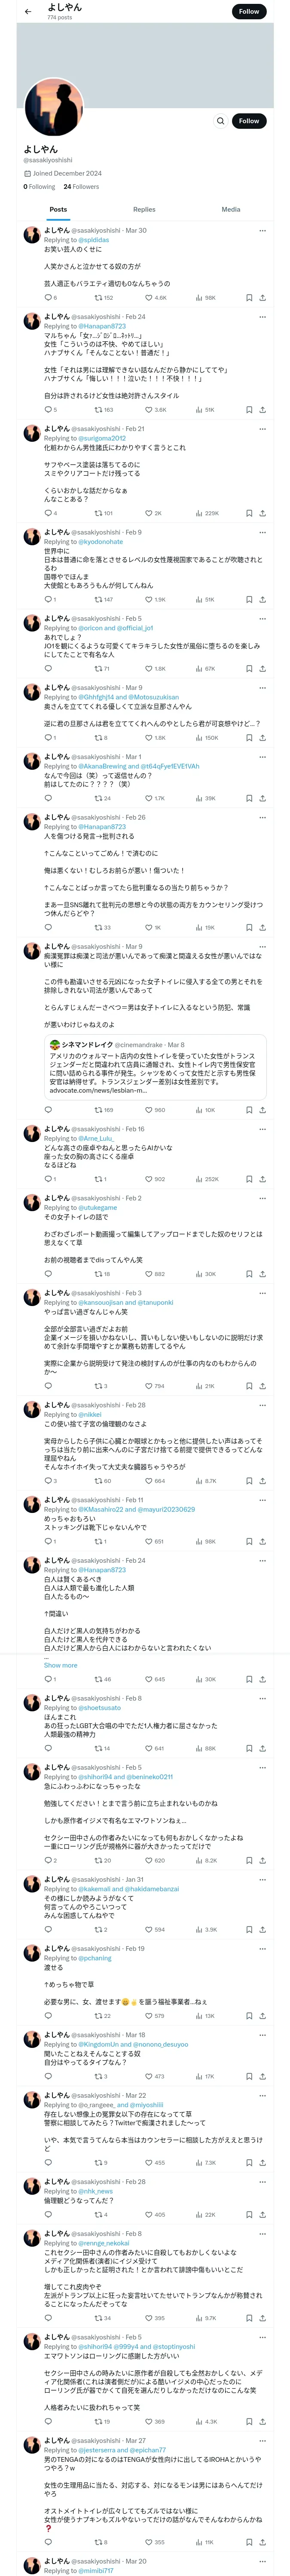Click the profile search magnifier icon

[x=220, y=121]
